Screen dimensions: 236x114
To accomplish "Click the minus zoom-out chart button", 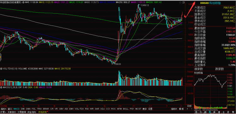I will pyautogui.click(x=192, y=109).
